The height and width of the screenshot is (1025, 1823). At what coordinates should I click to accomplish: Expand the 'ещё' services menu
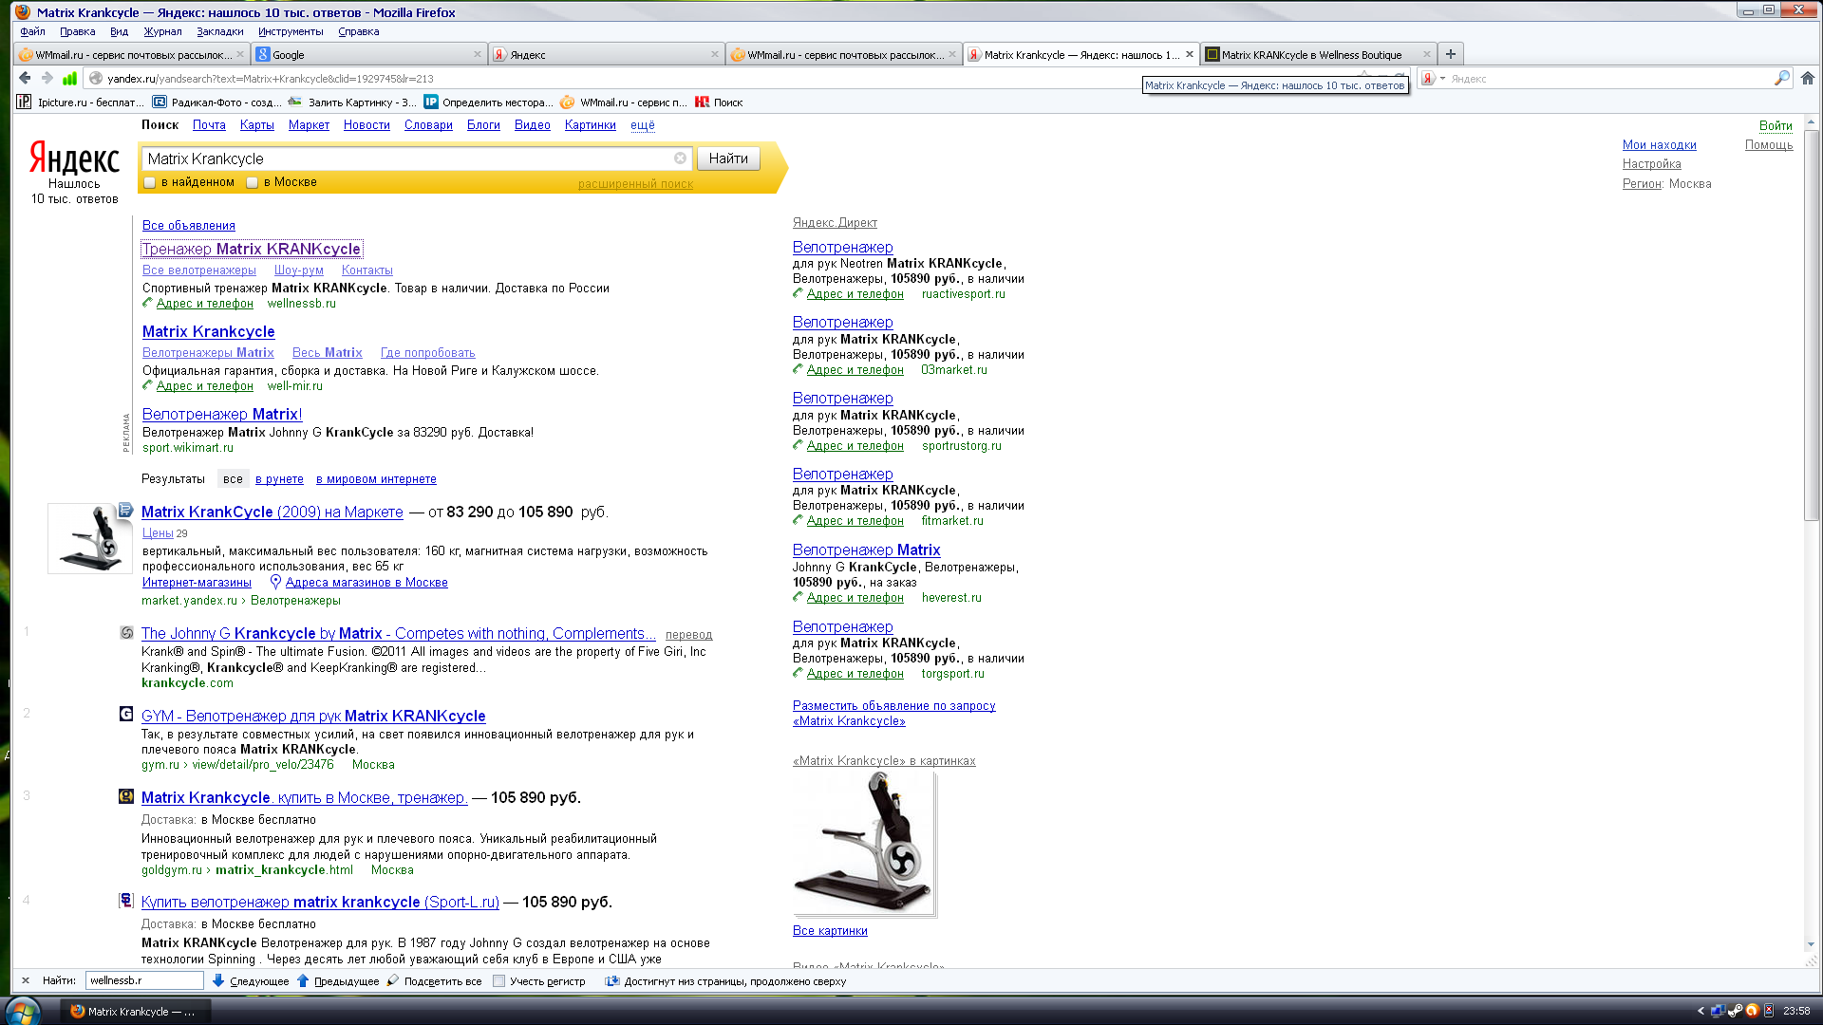pyautogui.click(x=643, y=125)
